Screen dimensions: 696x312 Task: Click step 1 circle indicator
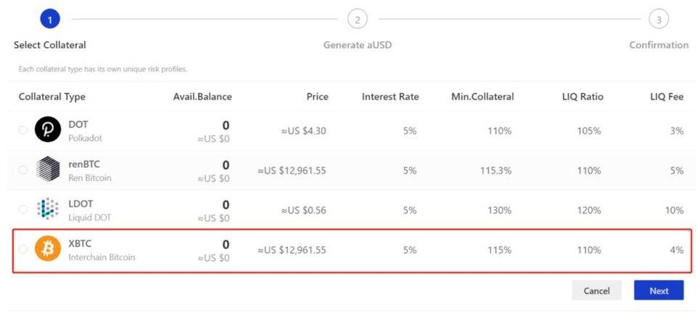(49, 20)
